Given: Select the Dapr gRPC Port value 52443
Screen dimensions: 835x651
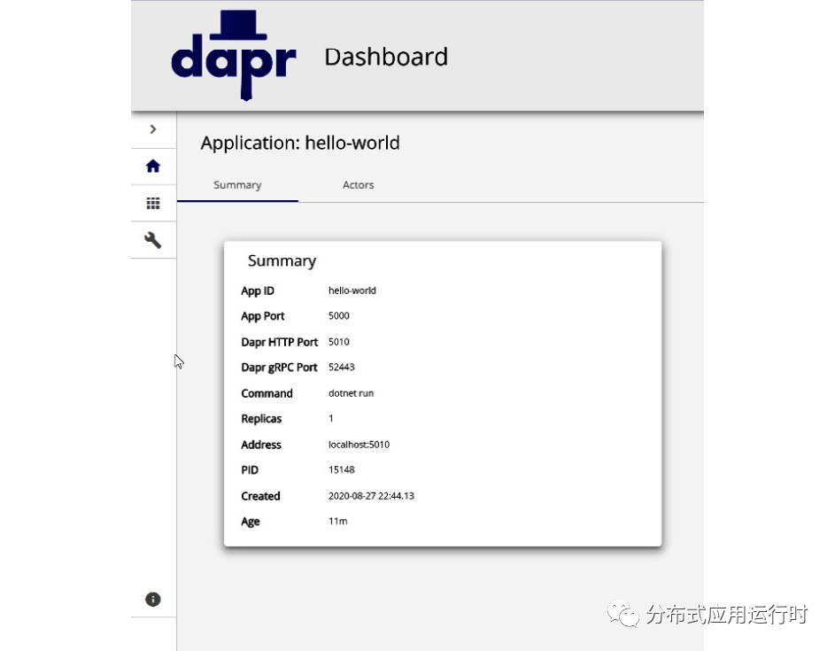Looking at the screenshot, I should pos(341,367).
